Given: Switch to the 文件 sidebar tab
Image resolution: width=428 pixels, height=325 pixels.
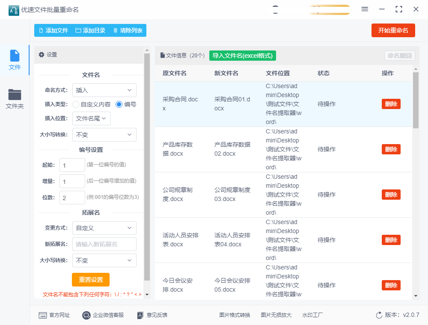Looking at the screenshot, I should click(15, 60).
